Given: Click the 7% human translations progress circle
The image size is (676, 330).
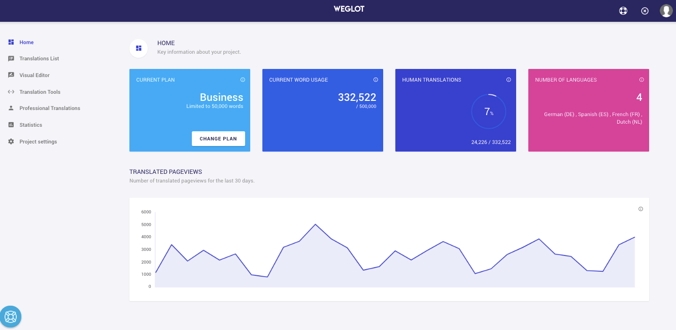Looking at the screenshot, I should [488, 112].
